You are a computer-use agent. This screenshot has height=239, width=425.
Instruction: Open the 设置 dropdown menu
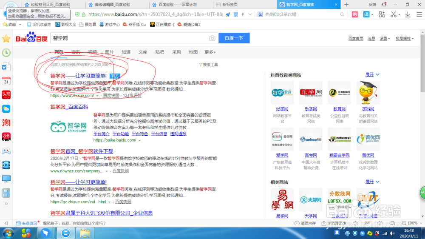tap(385, 39)
